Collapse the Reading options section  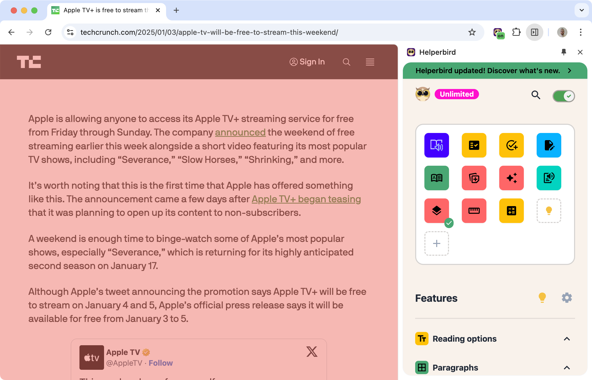tap(567, 339)
